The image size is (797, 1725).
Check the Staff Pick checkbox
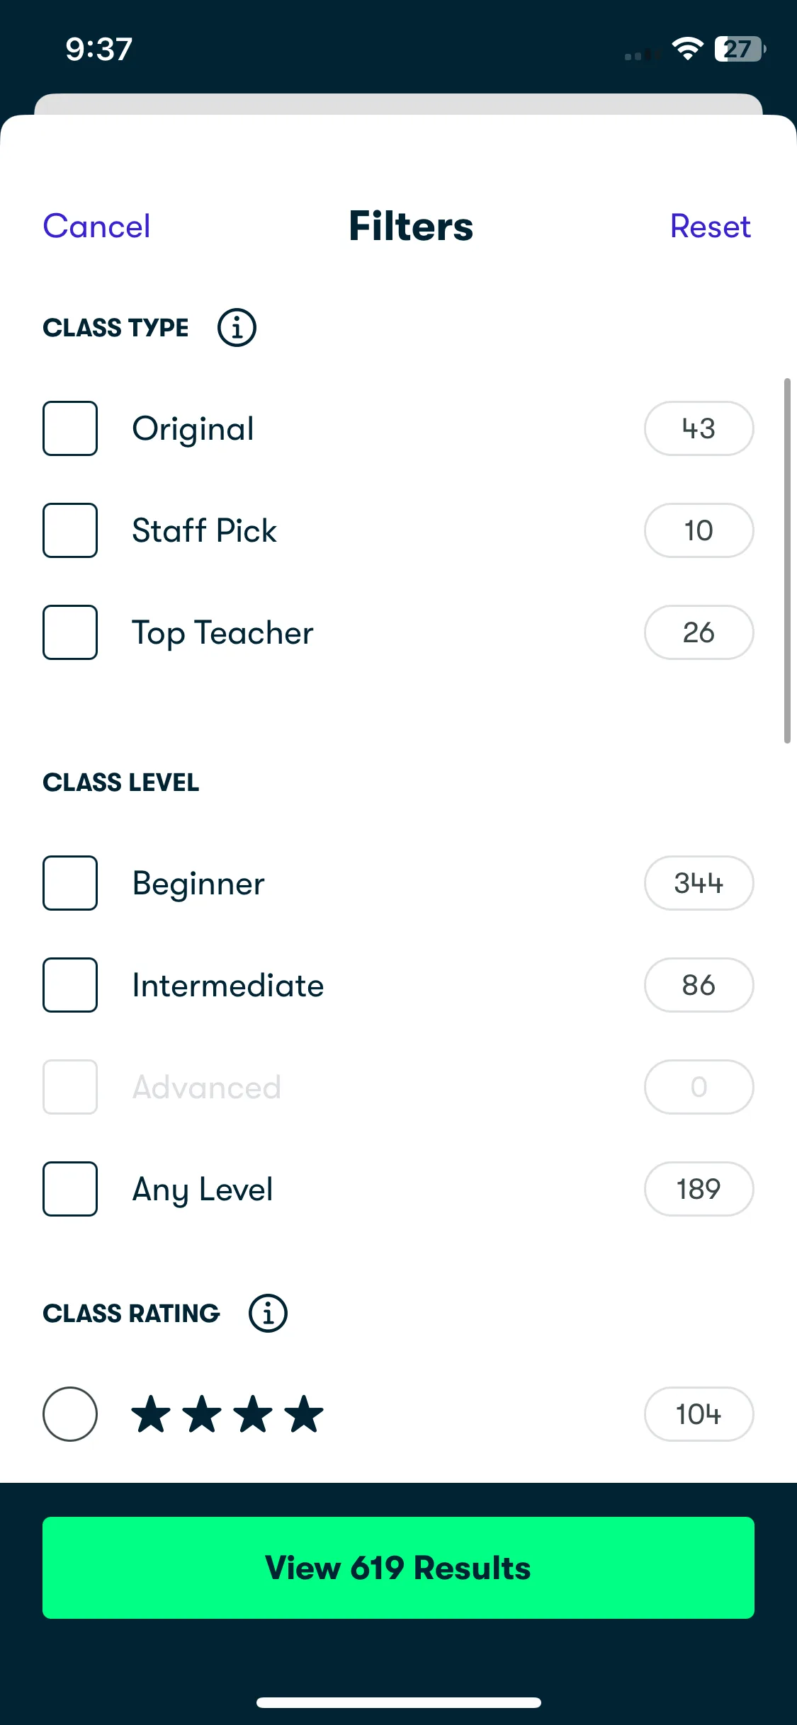[x=70, y=530]
